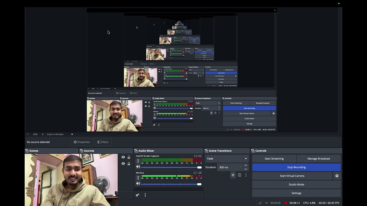Click the main Controls dock header icon
367x206 pixels.
pyautogui.click(x=253, y=151)
